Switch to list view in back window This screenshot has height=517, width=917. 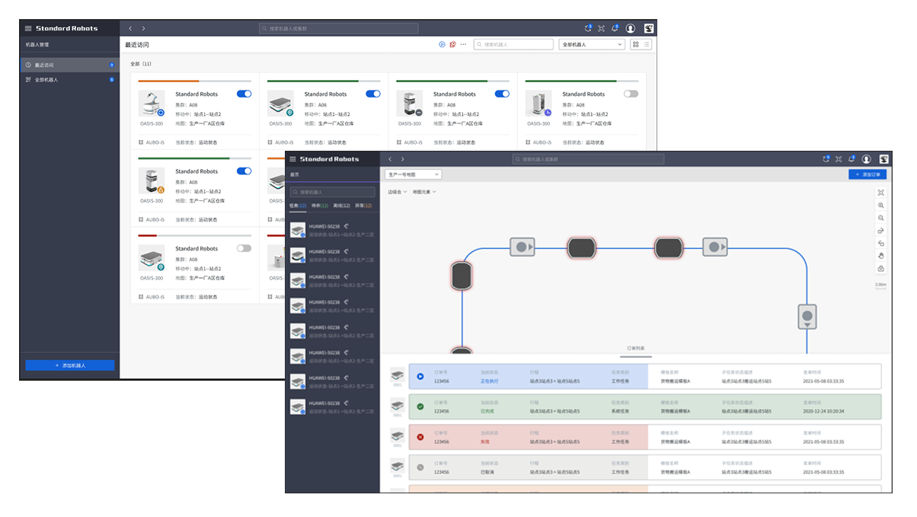click(x=646, y=44)
